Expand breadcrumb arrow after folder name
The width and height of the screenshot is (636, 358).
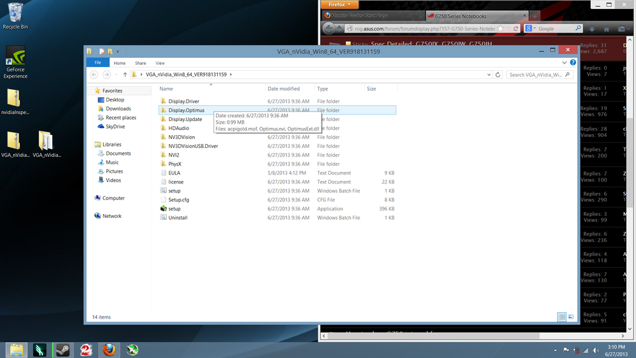(231, 75)
